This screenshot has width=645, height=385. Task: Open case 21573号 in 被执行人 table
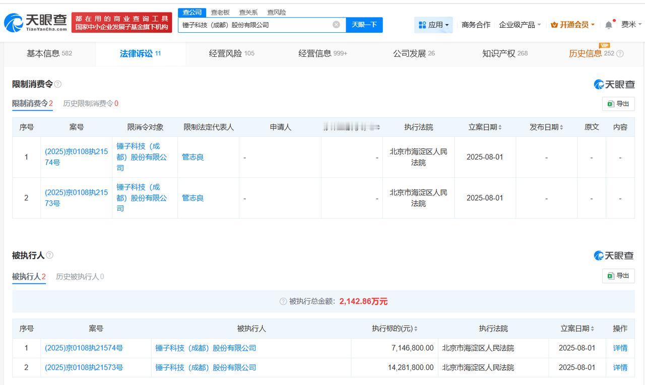coord(84,367)
